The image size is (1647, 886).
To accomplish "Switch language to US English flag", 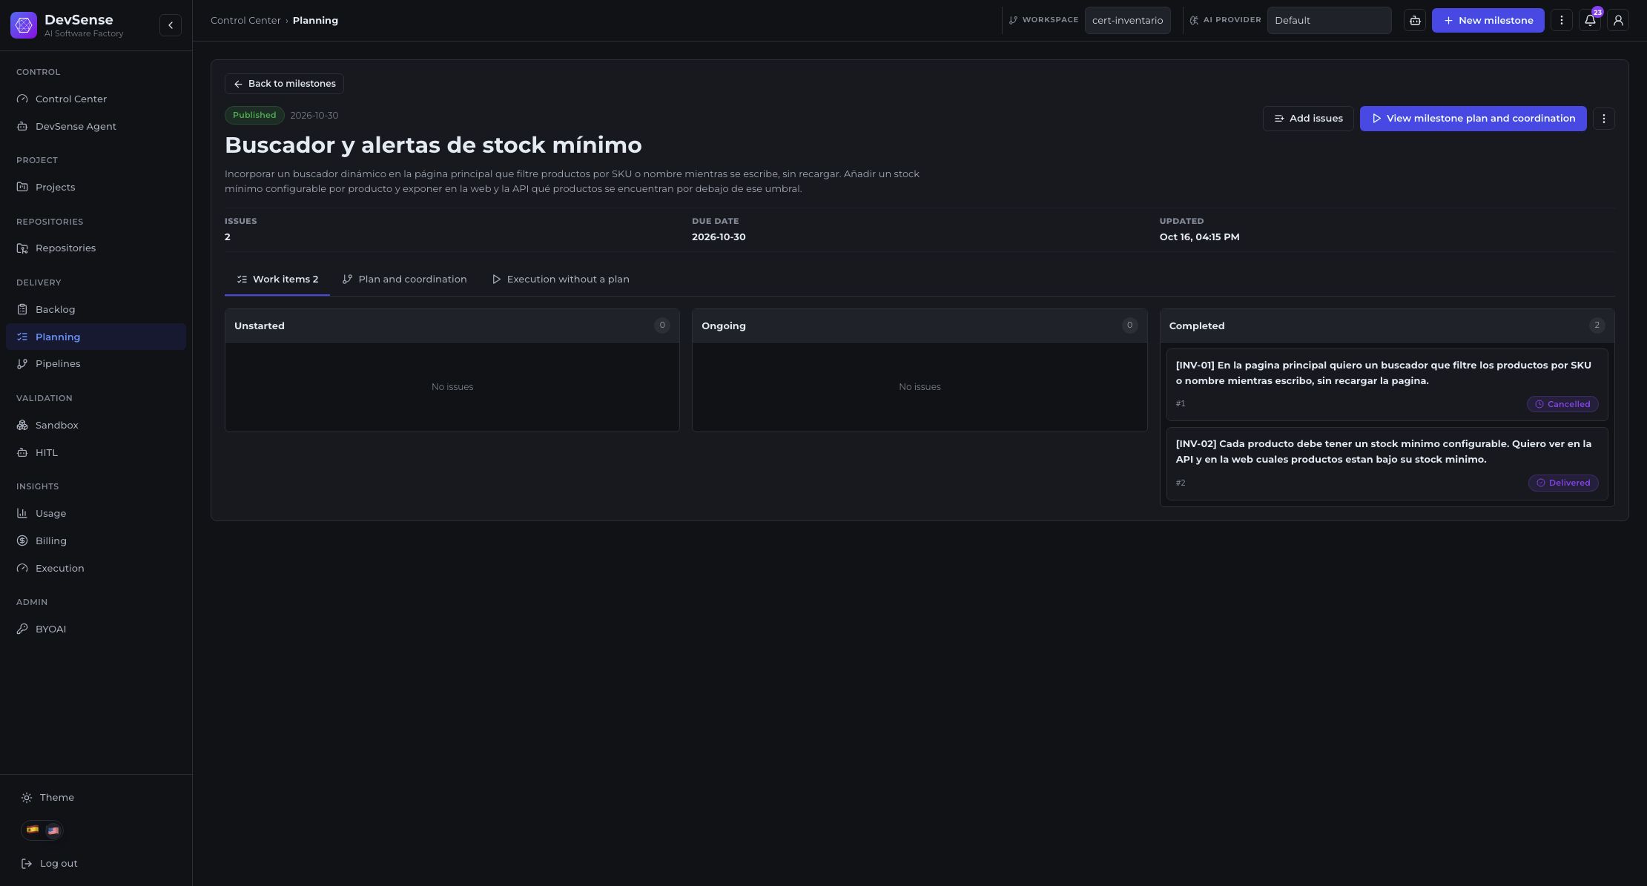I will 53,830.
